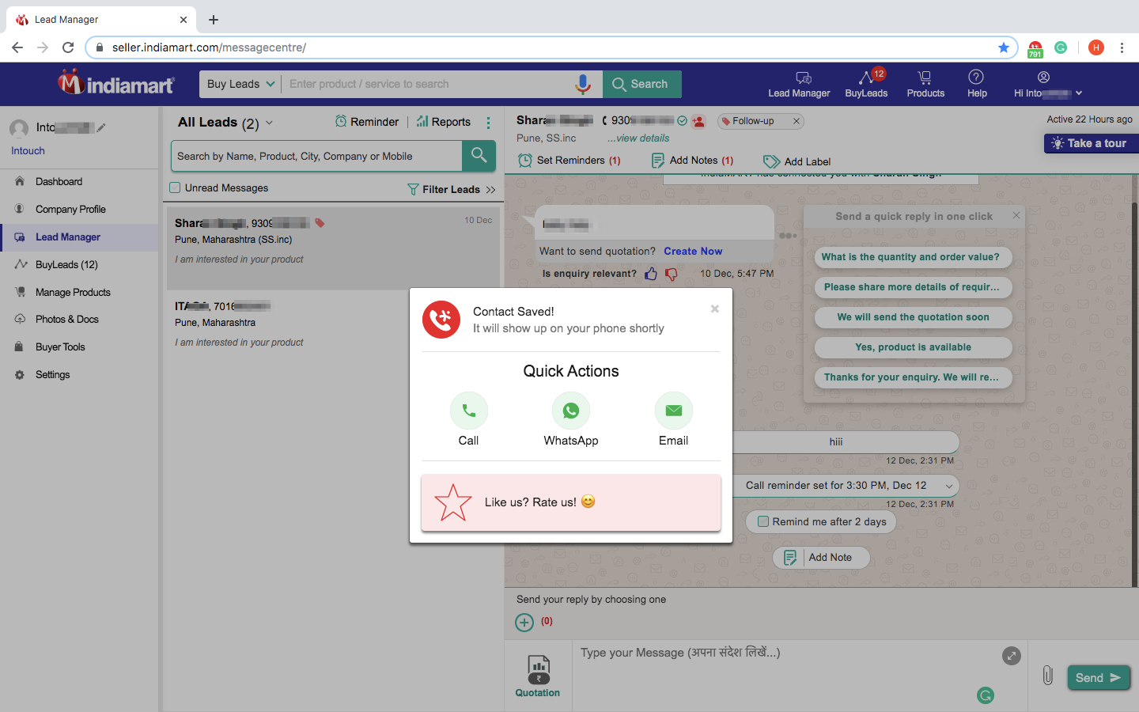Bookmark page with the star icon
Viewport: 1139px width, 712px height.
pyautogui.click(x=1004, y=47)
